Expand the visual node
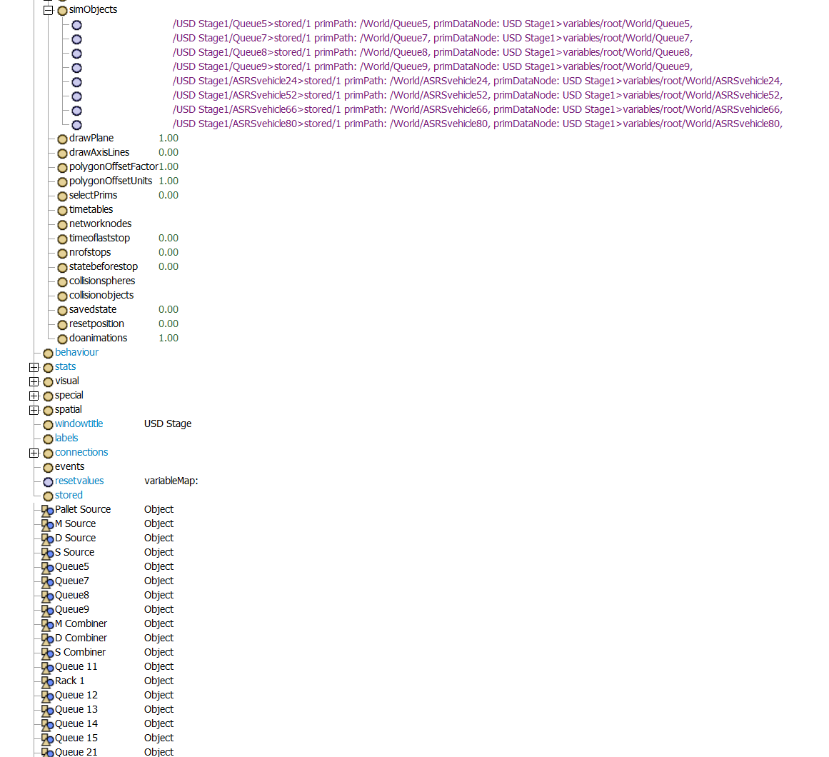The width and height of the screenshot is (829, 757). (x=34, y=381)
